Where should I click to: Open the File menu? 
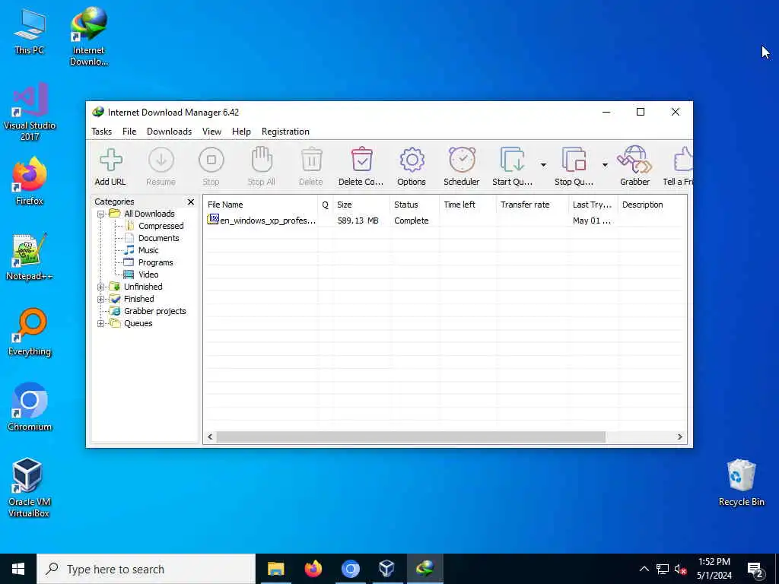[x=129, y=132]
